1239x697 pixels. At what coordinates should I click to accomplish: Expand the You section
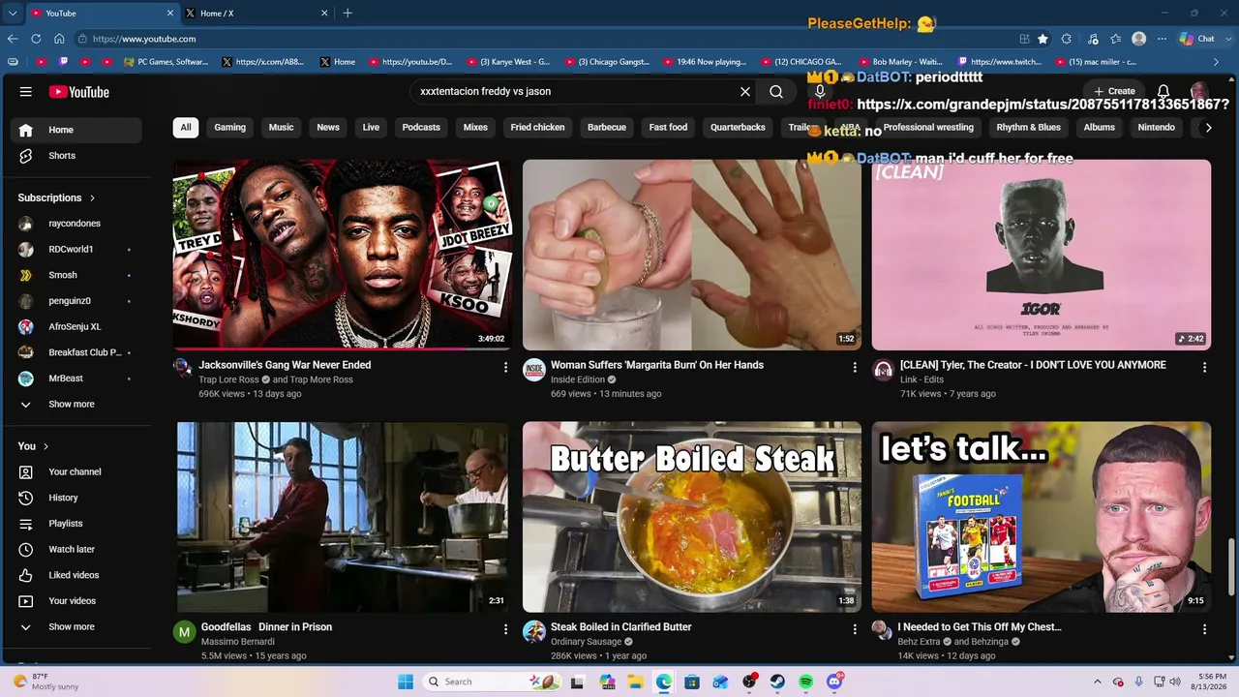click(34, 446)
